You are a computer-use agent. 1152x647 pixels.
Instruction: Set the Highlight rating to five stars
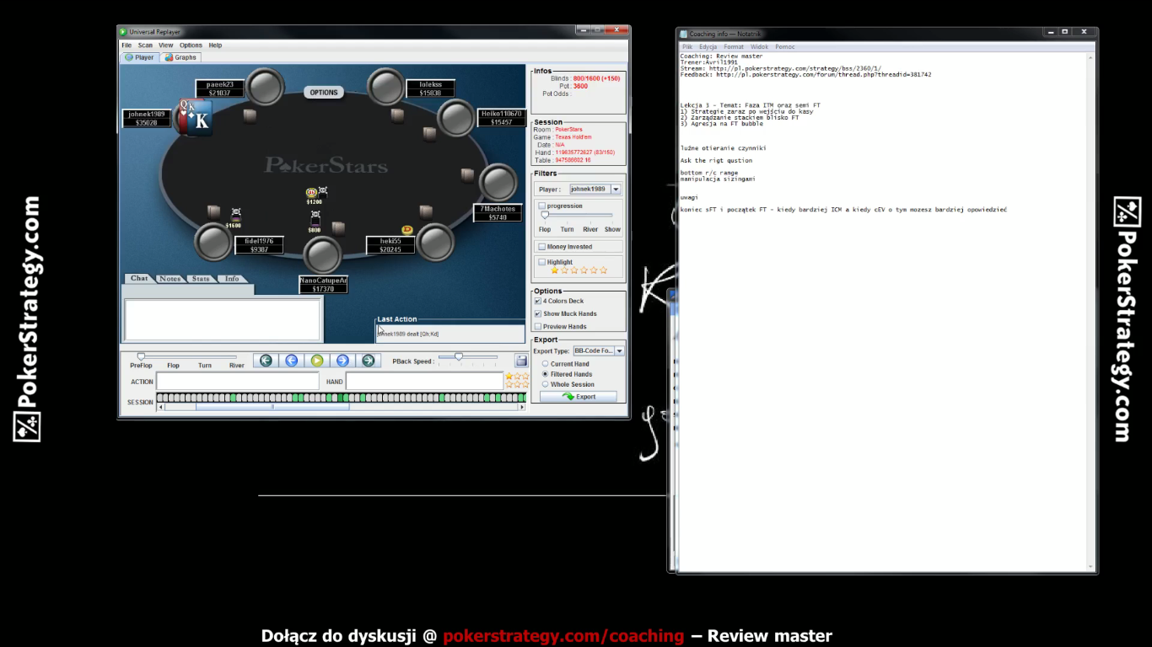pos(594,270)
